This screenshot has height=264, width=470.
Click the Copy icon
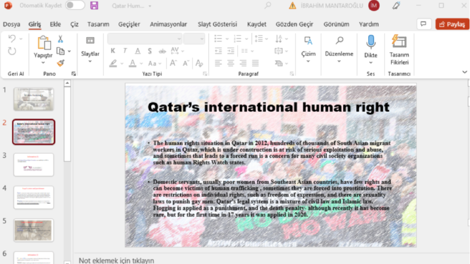click(x=60, y=51)
